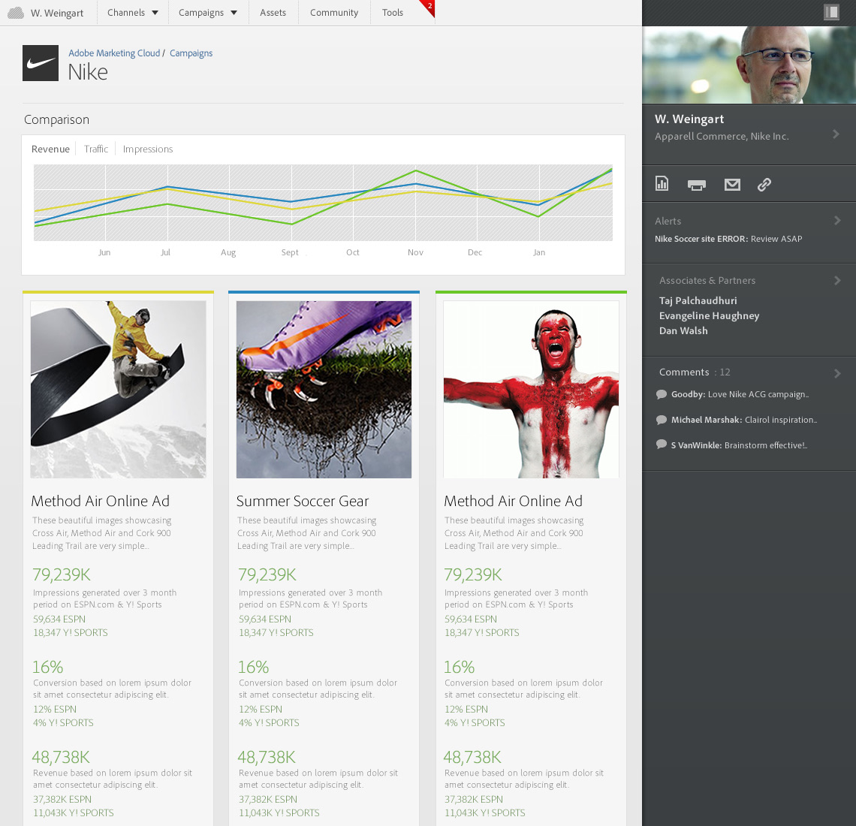This screenshot has width=856, height=826.
Task: Open Michael Marshak's Clairol inspiration comment
Action: pos(743,420)
